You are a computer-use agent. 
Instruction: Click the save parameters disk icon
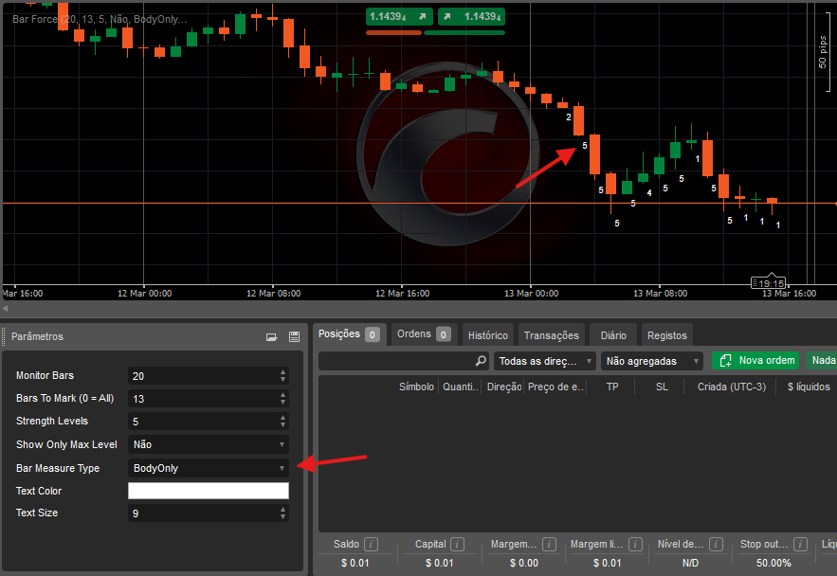293,336
